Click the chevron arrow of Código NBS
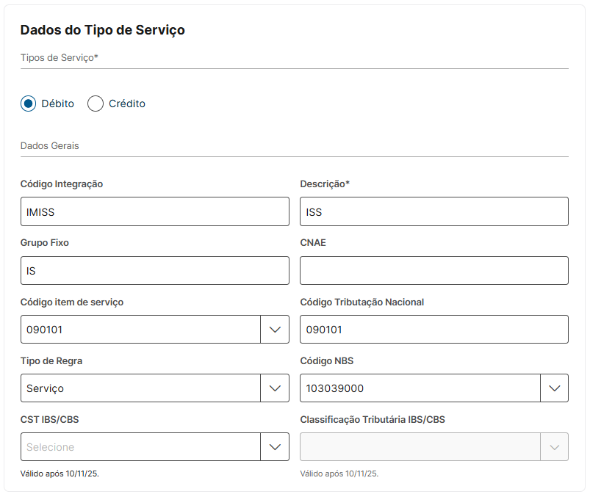590x497 pixels. [554, 388]
